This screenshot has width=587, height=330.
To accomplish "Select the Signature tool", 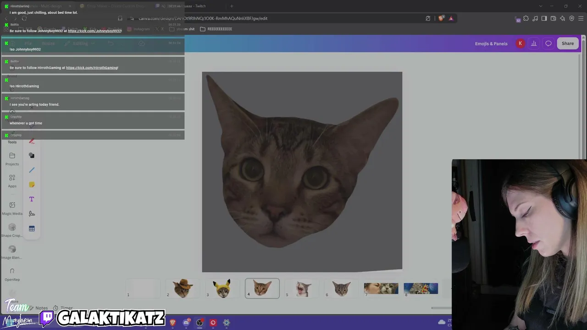I will [x=32, y=214].
